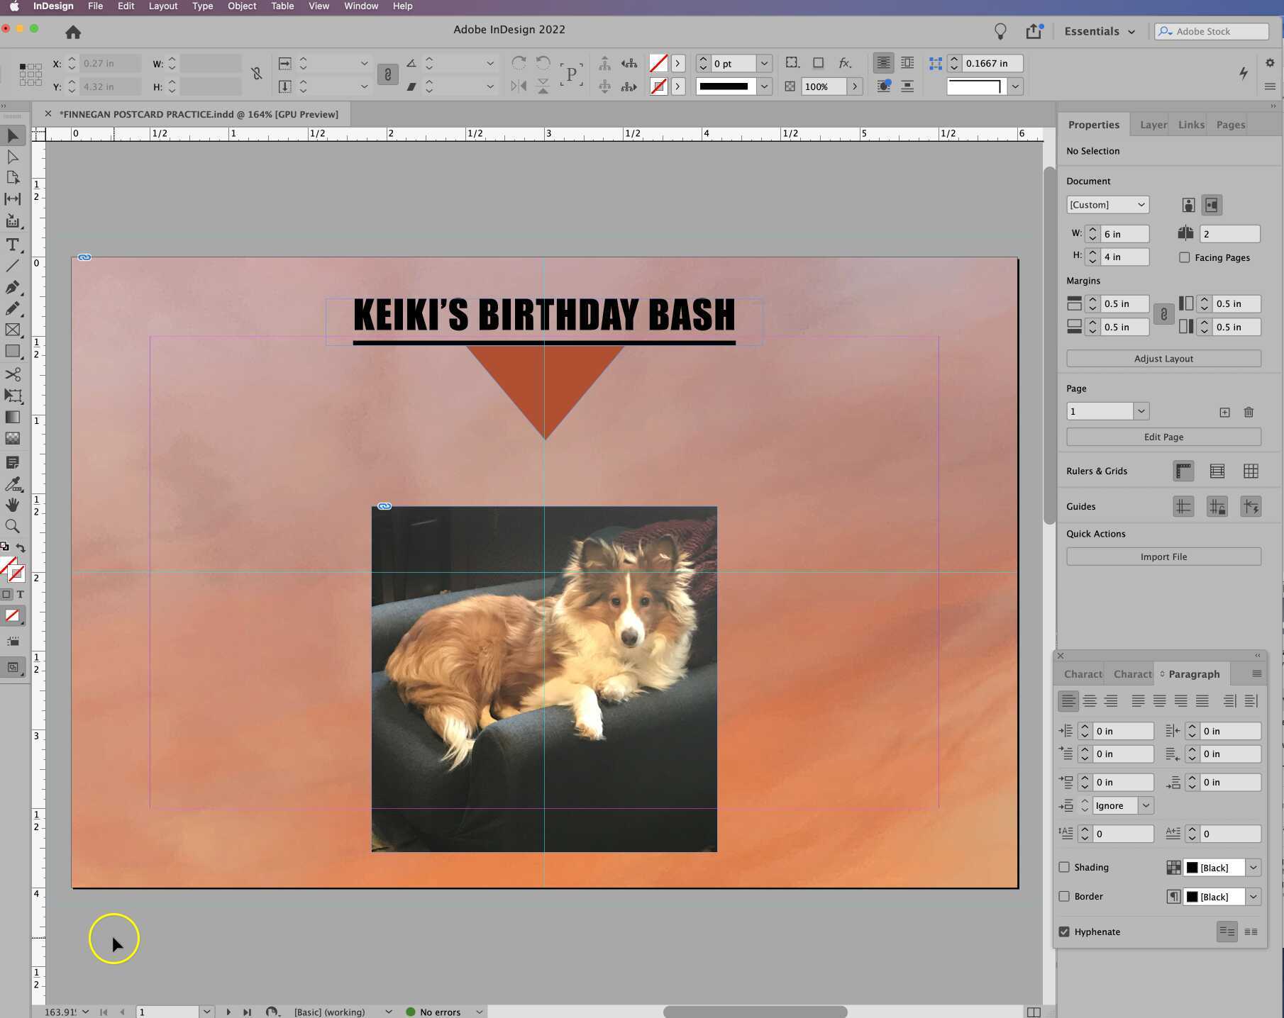Grab the Scissors tool

click(13, 374)
